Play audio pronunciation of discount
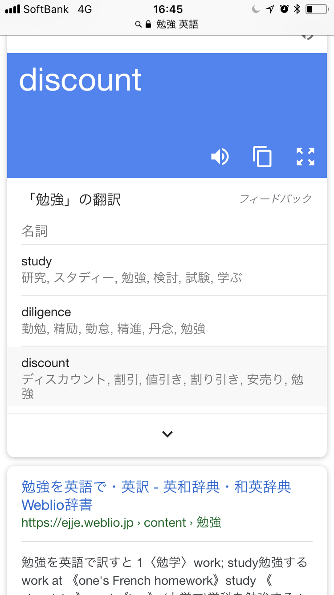The height and width of the screenshot is (595, 334). point(220,157)
